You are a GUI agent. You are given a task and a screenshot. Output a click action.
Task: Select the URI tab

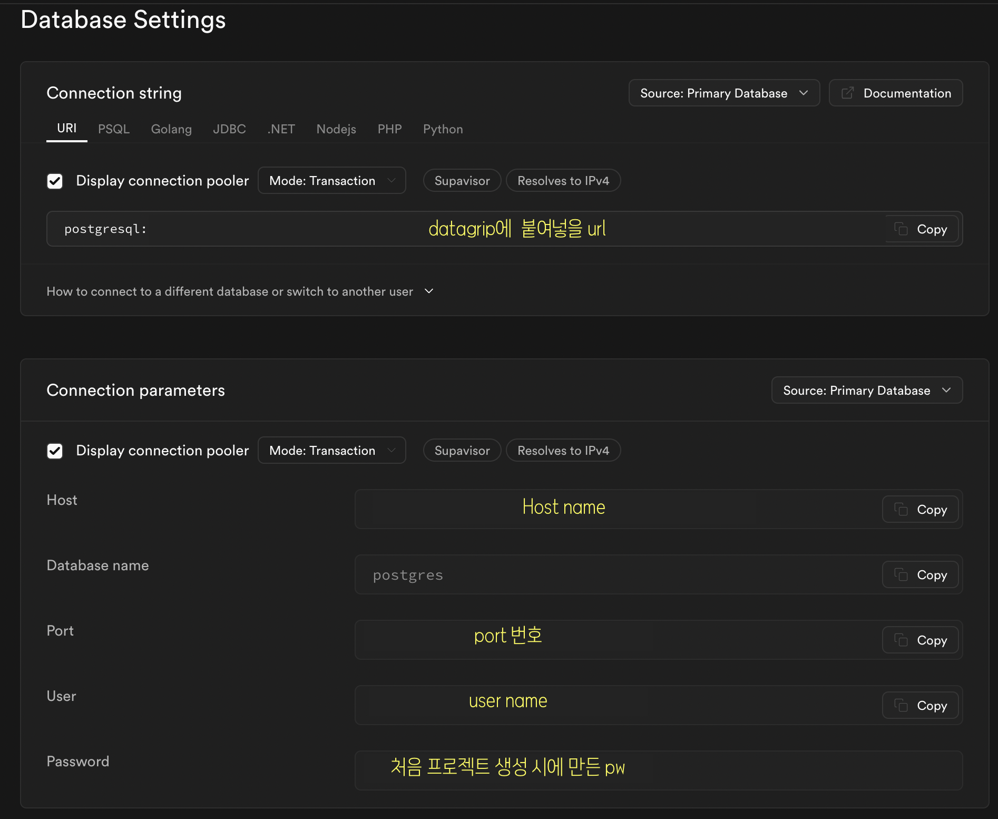67,129
